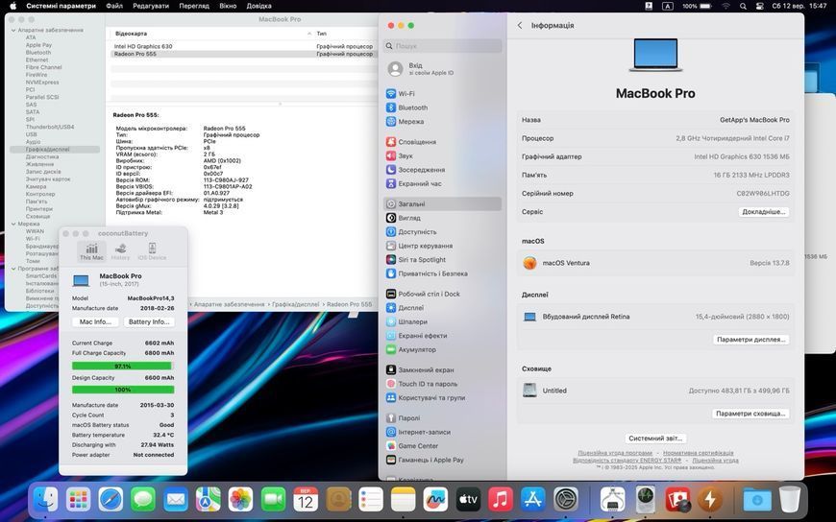Viewport: 836px width, 522px height.
Task: Select Графіка/дисплеї in System Report sidebar
Action: [55, 150]
